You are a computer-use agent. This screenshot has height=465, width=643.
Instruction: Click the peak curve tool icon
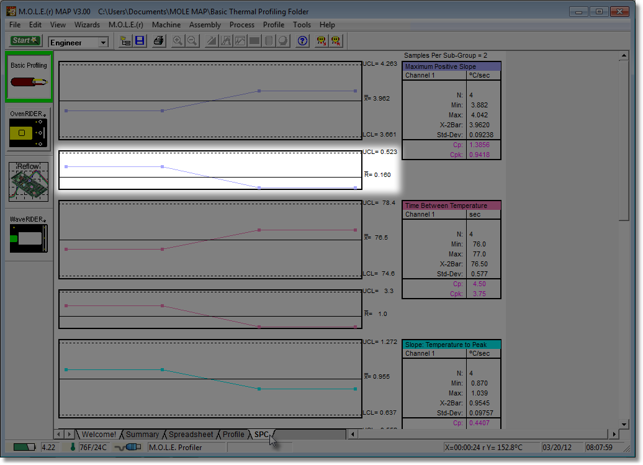pos(225,41)
